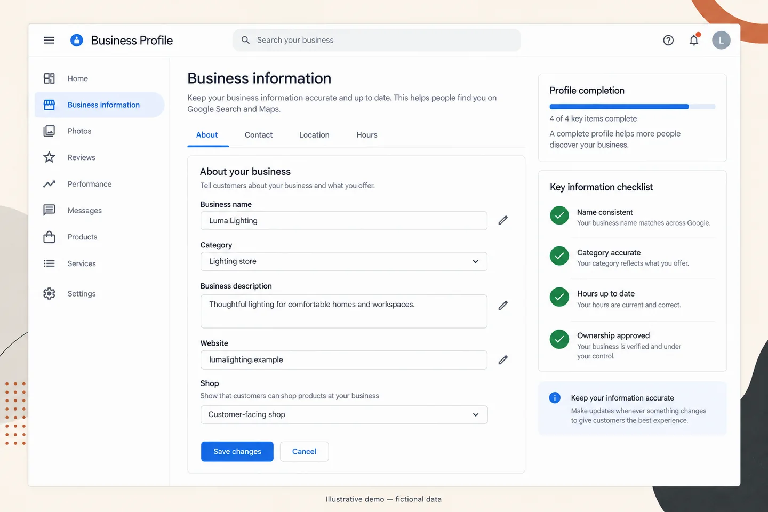768x512 pixels.
Task: Click the blue info icon in the accuracy notice
Action: click(x=555, y=398)
